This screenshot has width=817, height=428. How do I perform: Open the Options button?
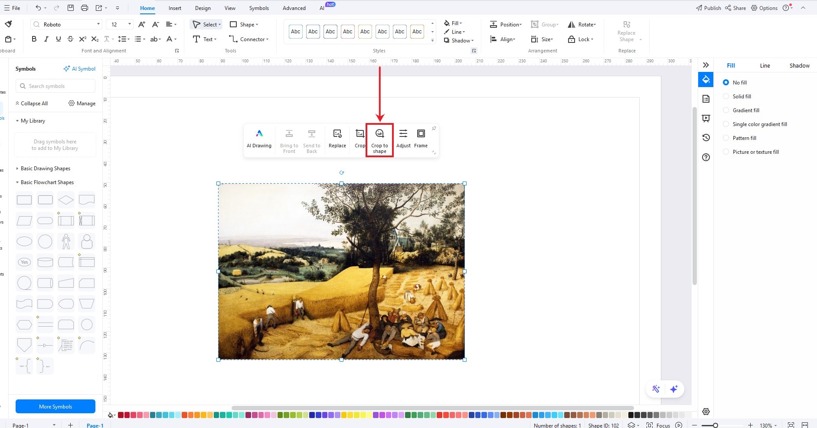pyautogui.click(x=764, y=8)
